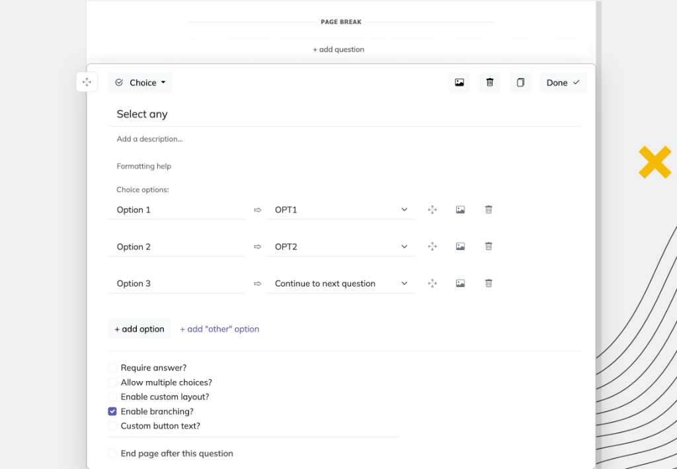677x469 pixels.
Task: Click the question drag-move handle icon
Action: [x=87, y=82]
